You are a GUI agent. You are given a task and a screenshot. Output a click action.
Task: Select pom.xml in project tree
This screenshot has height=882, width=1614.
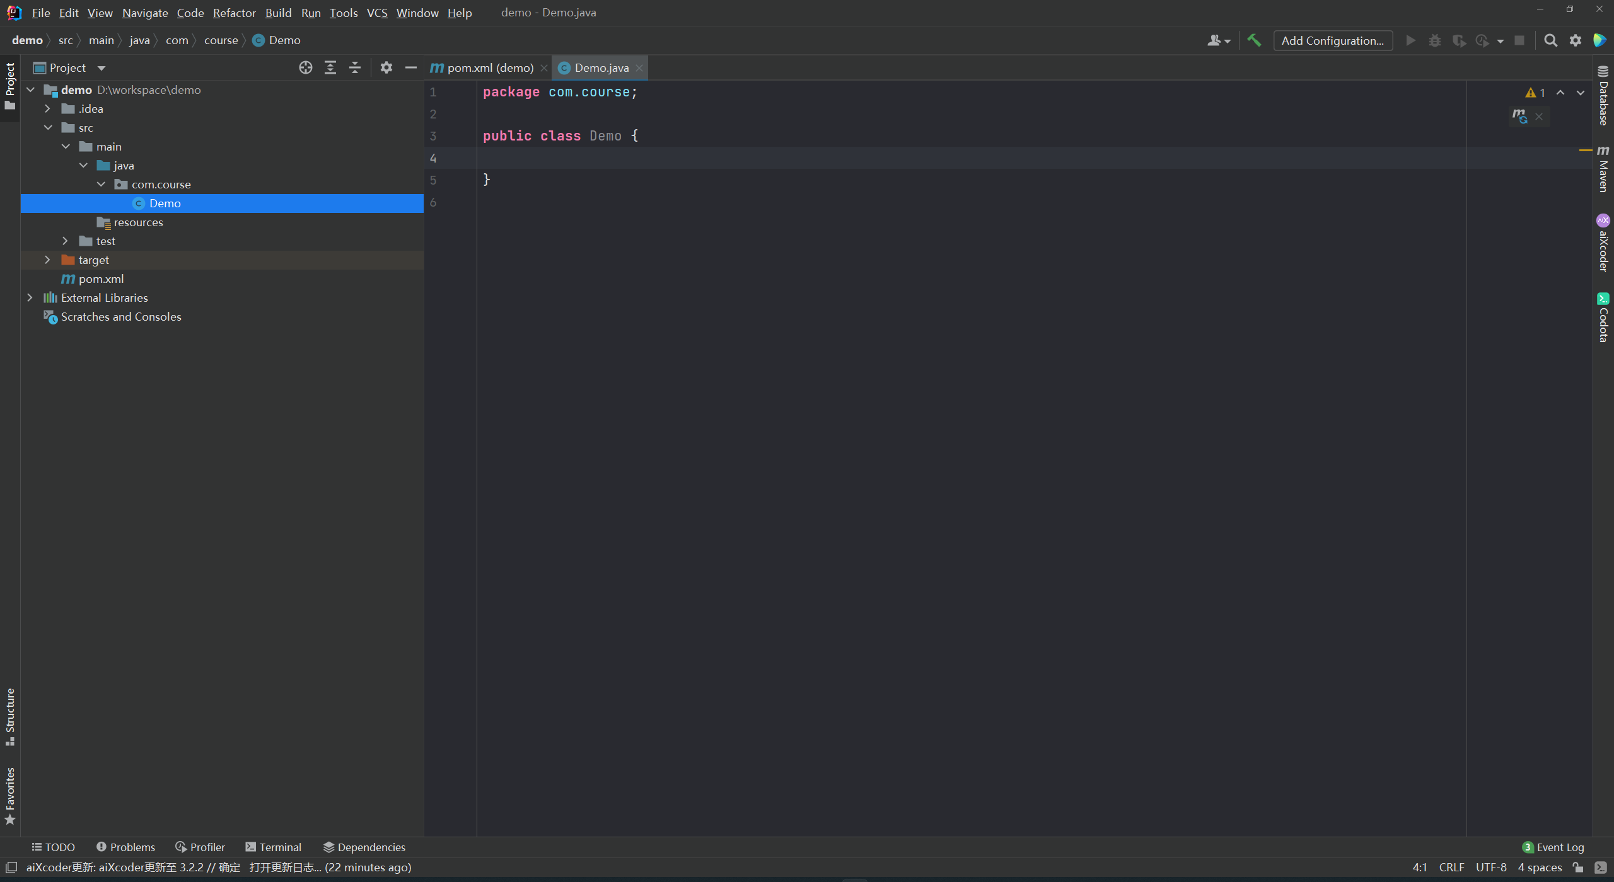[101, 278]
